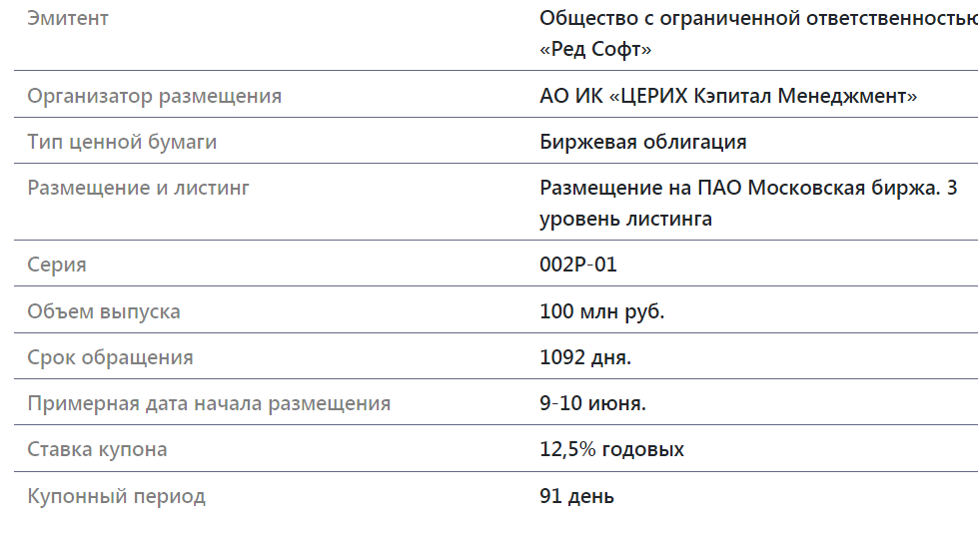Image resolution: width=978 pixels, height=538 pixels.
Task: Click "Примерная дата начала размещения" label
Action: (209, 403)
